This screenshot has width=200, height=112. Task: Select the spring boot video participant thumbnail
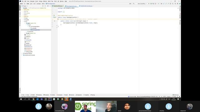click(85, 106)
